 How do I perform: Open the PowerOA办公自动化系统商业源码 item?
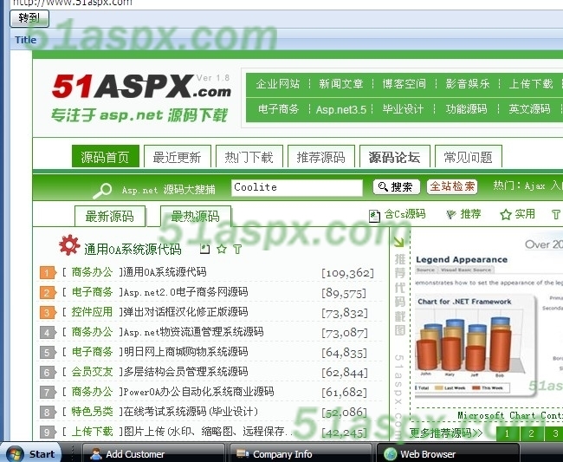pos(198,391)
